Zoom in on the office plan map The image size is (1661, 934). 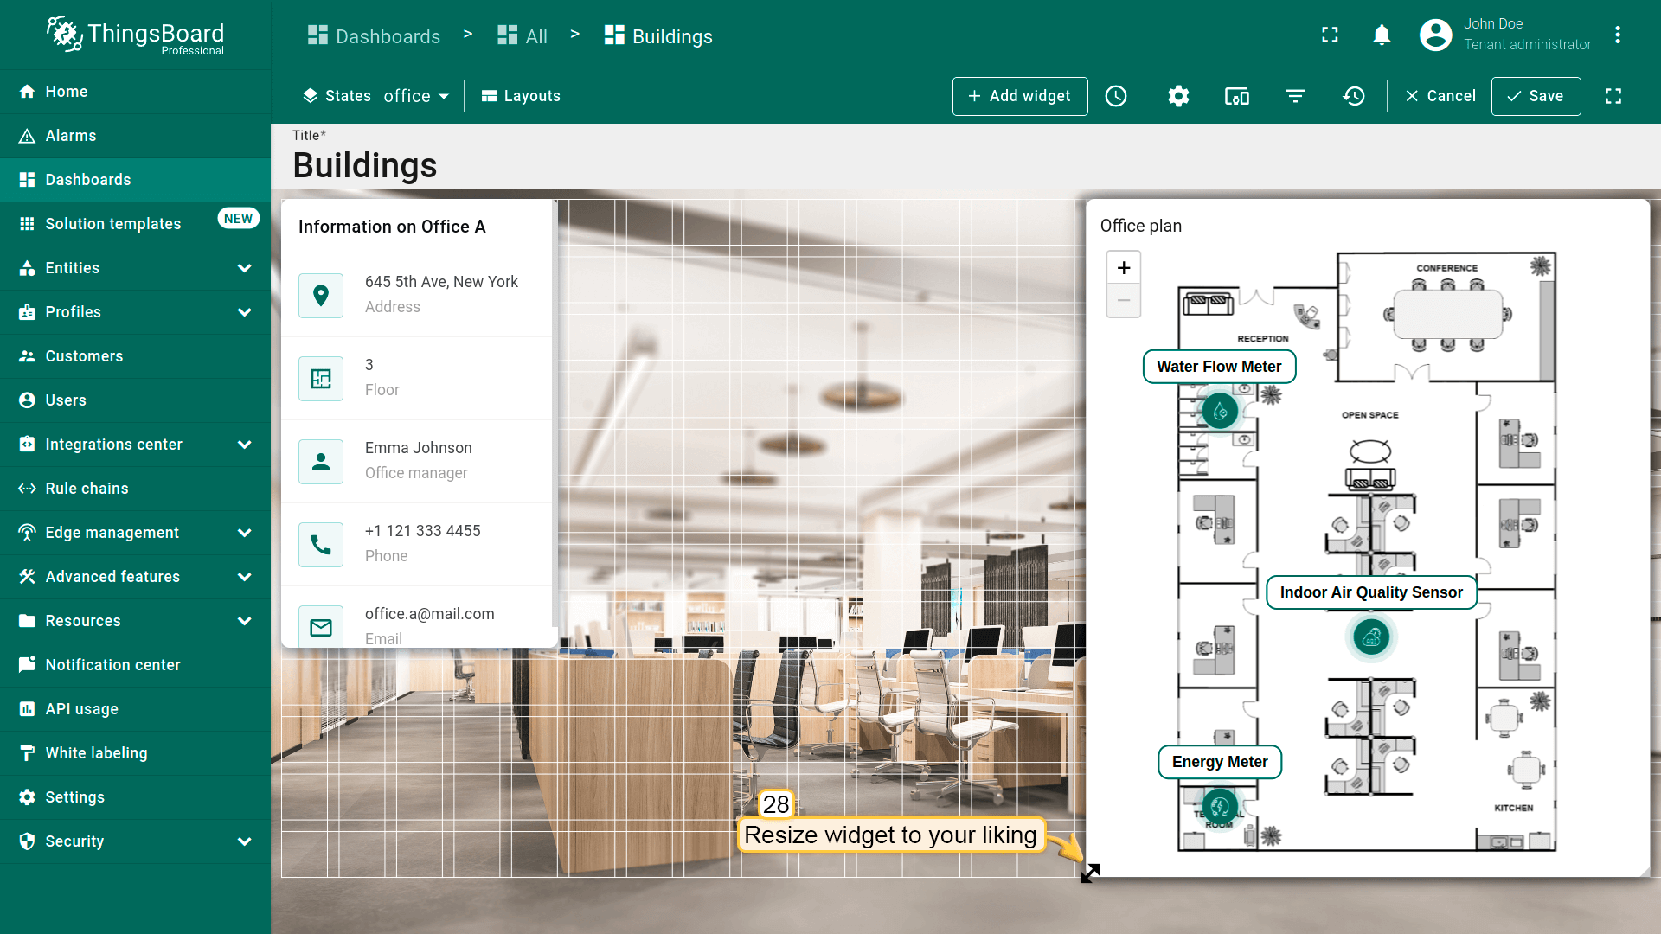tap(1123, 268)
